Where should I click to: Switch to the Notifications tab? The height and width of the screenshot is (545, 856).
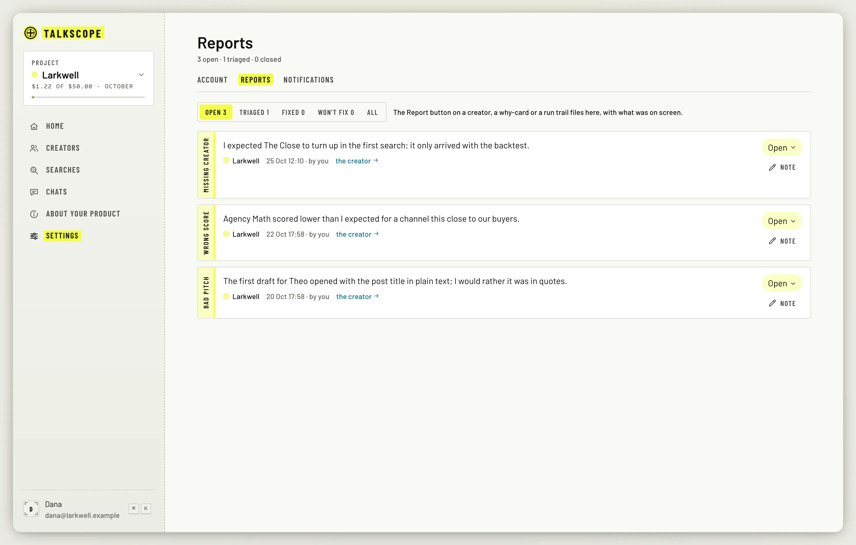click(x=309, y=80)
